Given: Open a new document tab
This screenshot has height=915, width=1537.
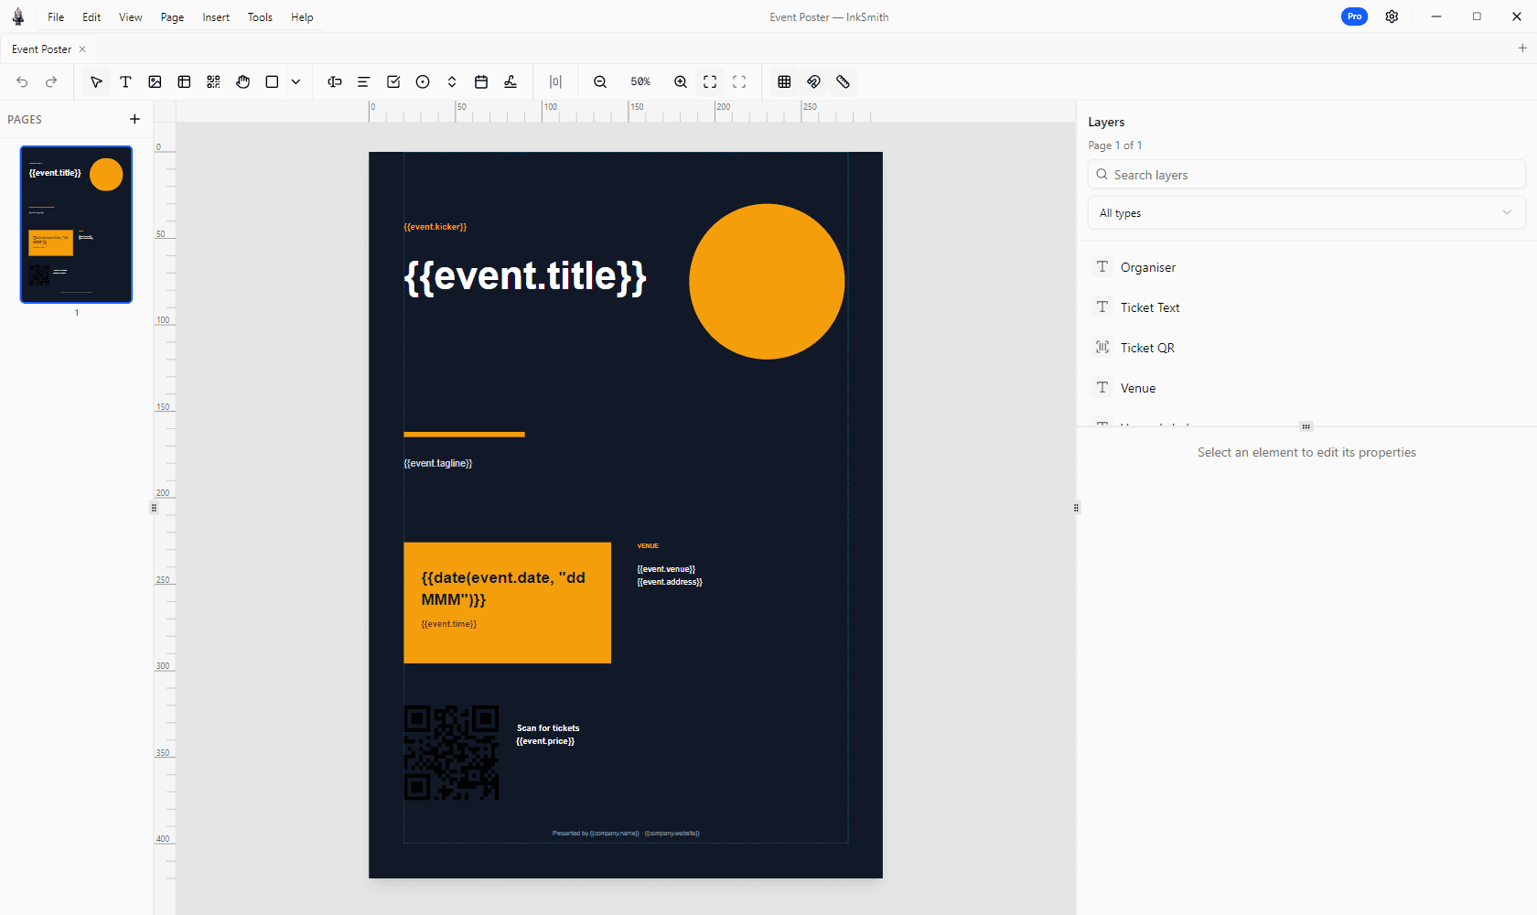Looking at the screenshot, I should click(x=1522, y=48).
